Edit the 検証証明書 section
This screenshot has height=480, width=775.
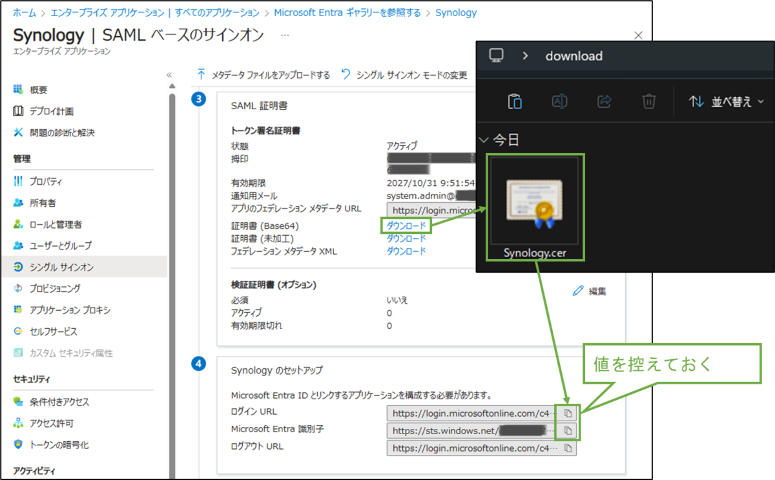tap(590, 291)
